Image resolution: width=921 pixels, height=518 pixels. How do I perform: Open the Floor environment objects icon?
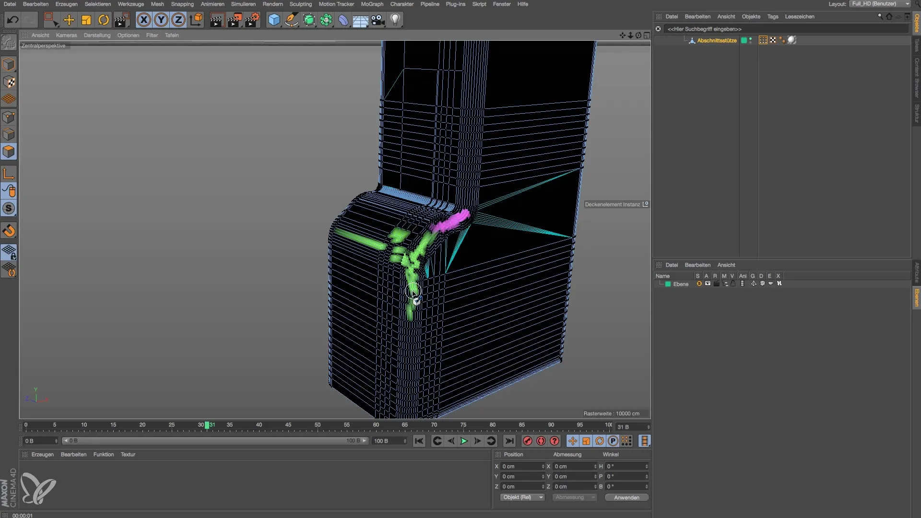click(360, 20)
